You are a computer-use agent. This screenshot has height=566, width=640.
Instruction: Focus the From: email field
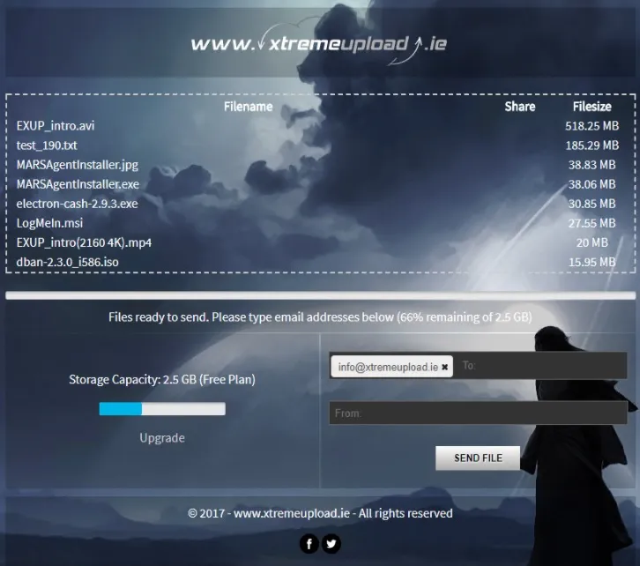[478, 413]
